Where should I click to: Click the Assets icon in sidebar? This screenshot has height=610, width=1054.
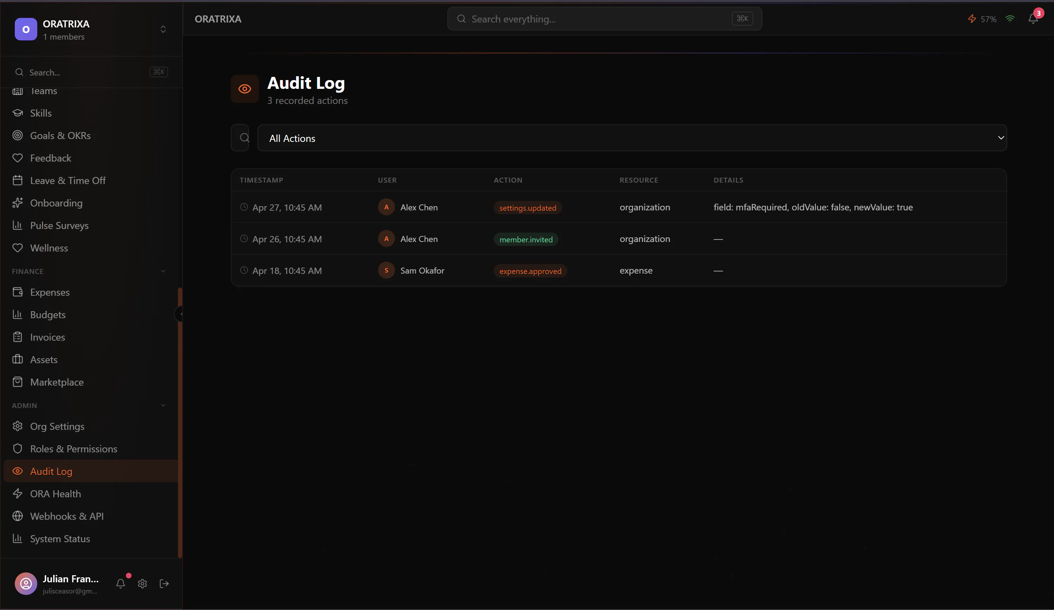pos(18,360)
